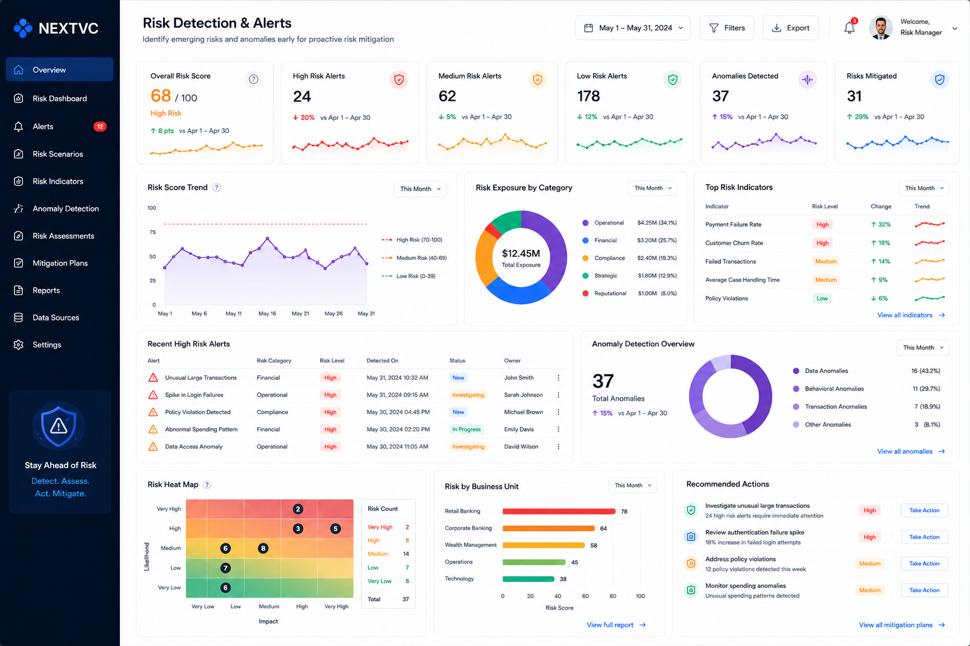Open row menu for Unusual Large Transactions
This screenshot has width=970, height=646.
coord(558,378)
